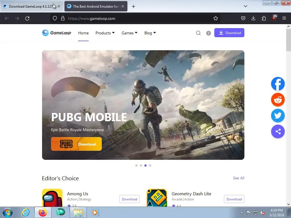Open the Windows Start button

coord(8,212)
